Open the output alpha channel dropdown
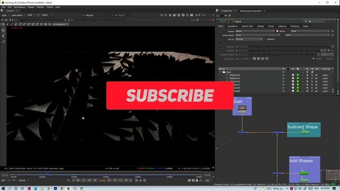This screenshot has width=340, height=191. click(x=255, y=31)
